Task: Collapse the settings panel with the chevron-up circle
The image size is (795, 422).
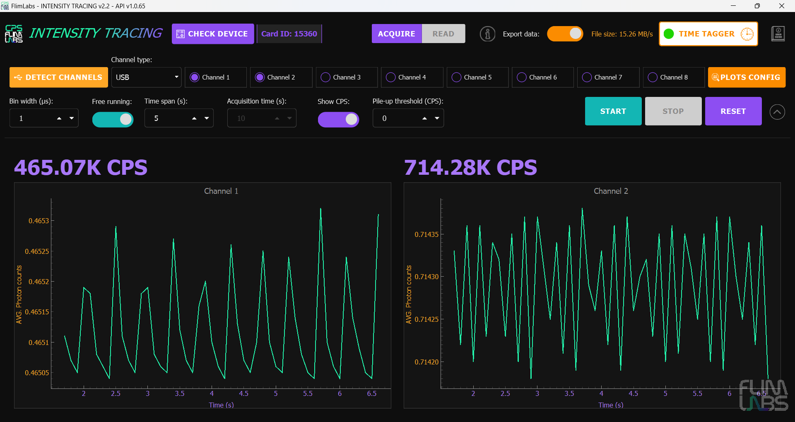Action: 777,111
